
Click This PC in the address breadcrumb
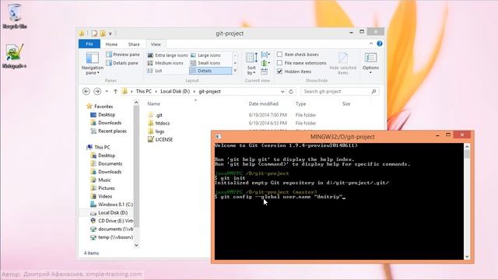click(x=143, y=92)
